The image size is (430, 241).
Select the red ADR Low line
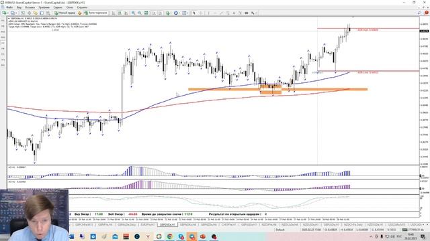click(x=368, y=71)
